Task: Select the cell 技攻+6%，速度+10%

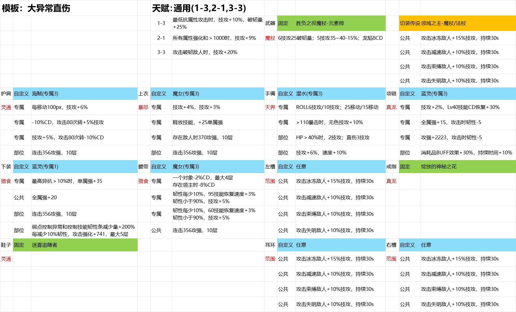Action: tap(340, 153)
